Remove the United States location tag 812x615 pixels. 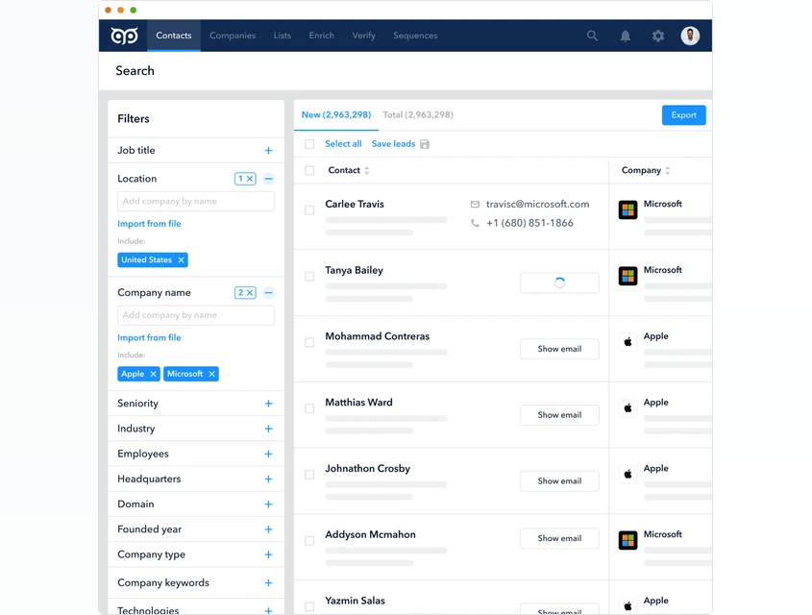tap(181, 259)
